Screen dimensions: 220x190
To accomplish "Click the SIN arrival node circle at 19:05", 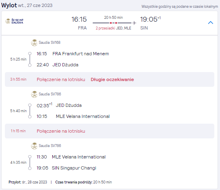I will [x=30, y=168].
